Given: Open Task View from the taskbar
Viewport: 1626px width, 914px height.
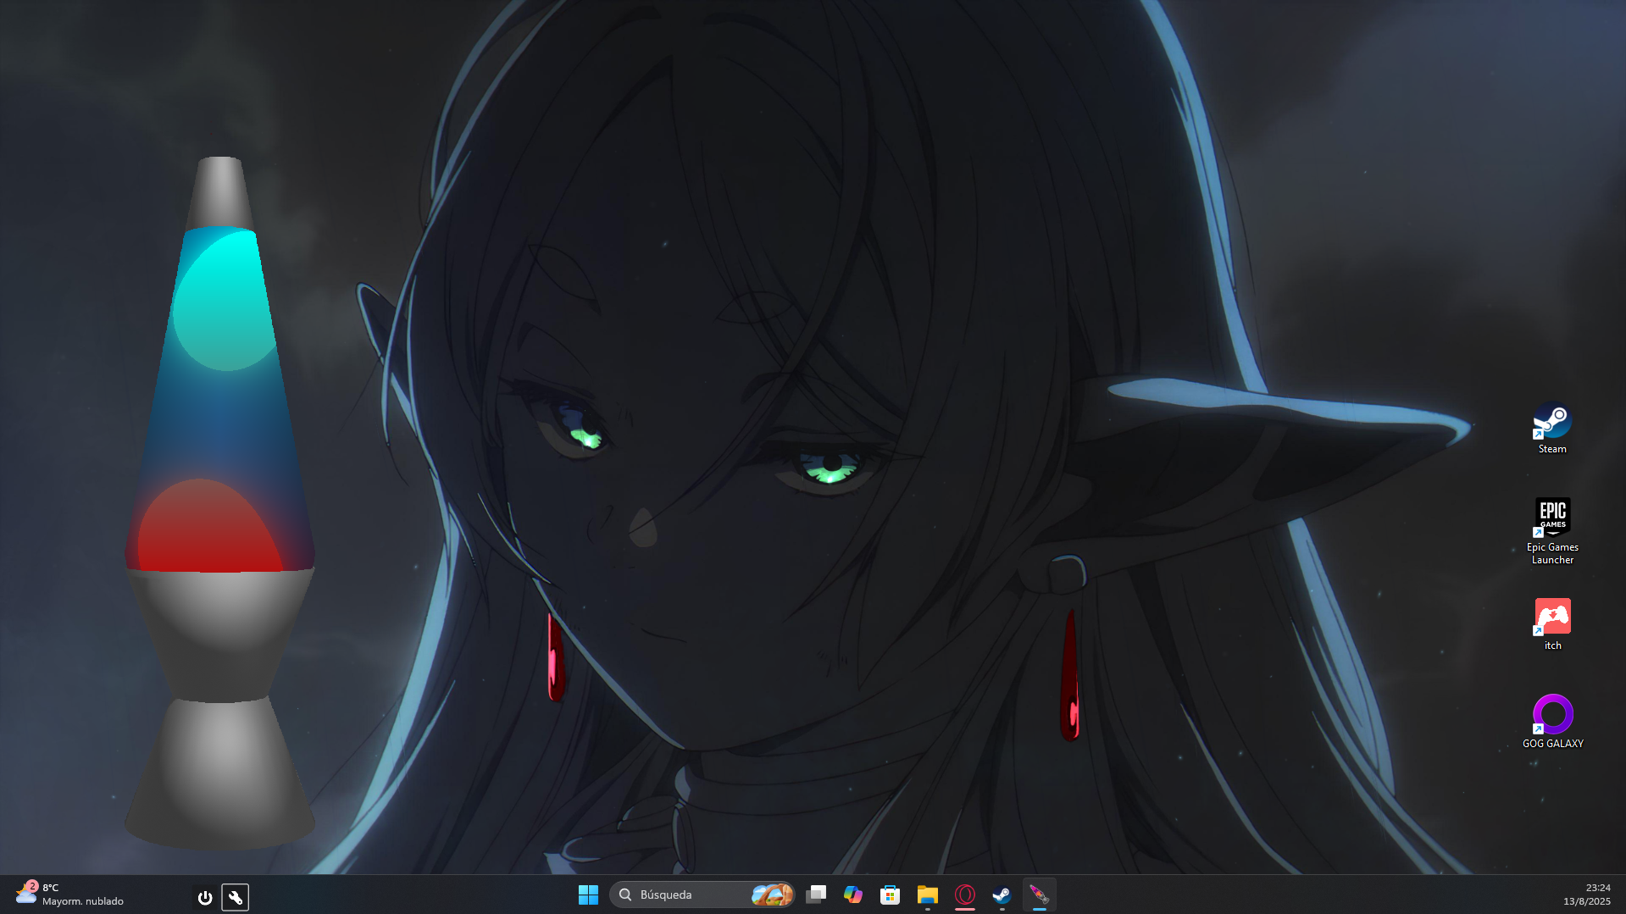Looking at the screenshot, I should click(x=816, y=895).
